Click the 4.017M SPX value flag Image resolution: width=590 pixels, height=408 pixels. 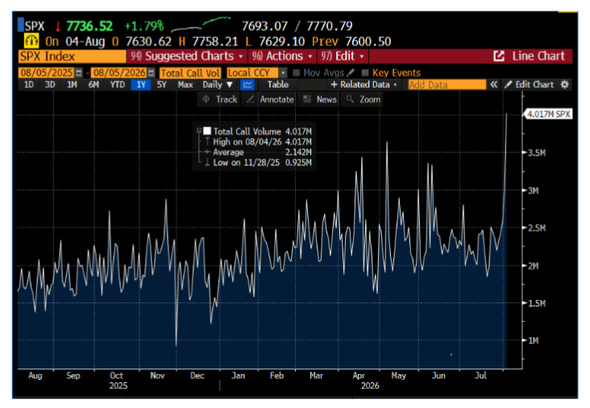click(x=548, y=114)
